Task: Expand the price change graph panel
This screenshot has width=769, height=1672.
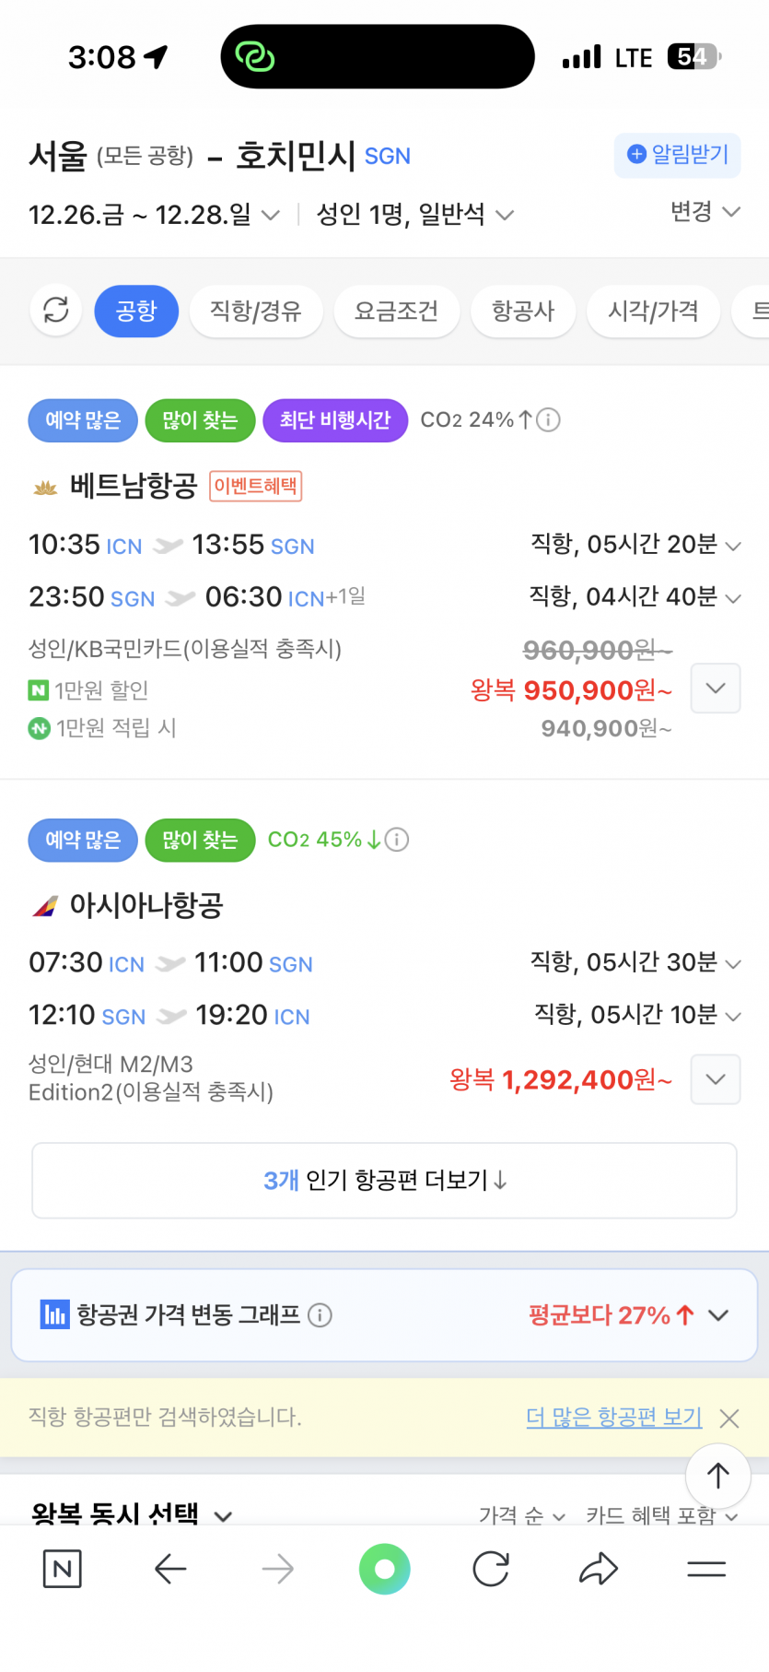Action: (718, 1315)
